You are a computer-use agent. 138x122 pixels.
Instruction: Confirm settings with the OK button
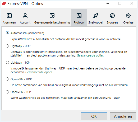tap(94, 116)
